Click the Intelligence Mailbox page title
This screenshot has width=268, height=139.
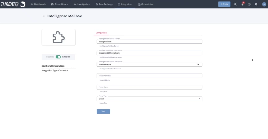click(x=65, y=16)
